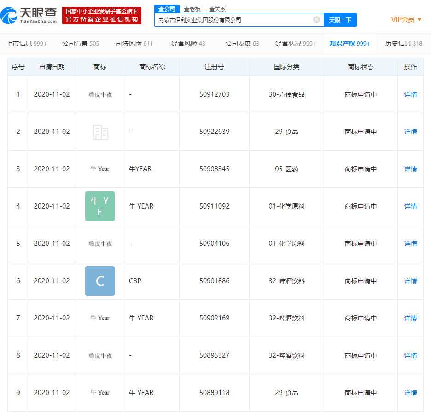The image size is (431, 412).
Task: Clear the search box with X icon
Action: click(316, 20)
